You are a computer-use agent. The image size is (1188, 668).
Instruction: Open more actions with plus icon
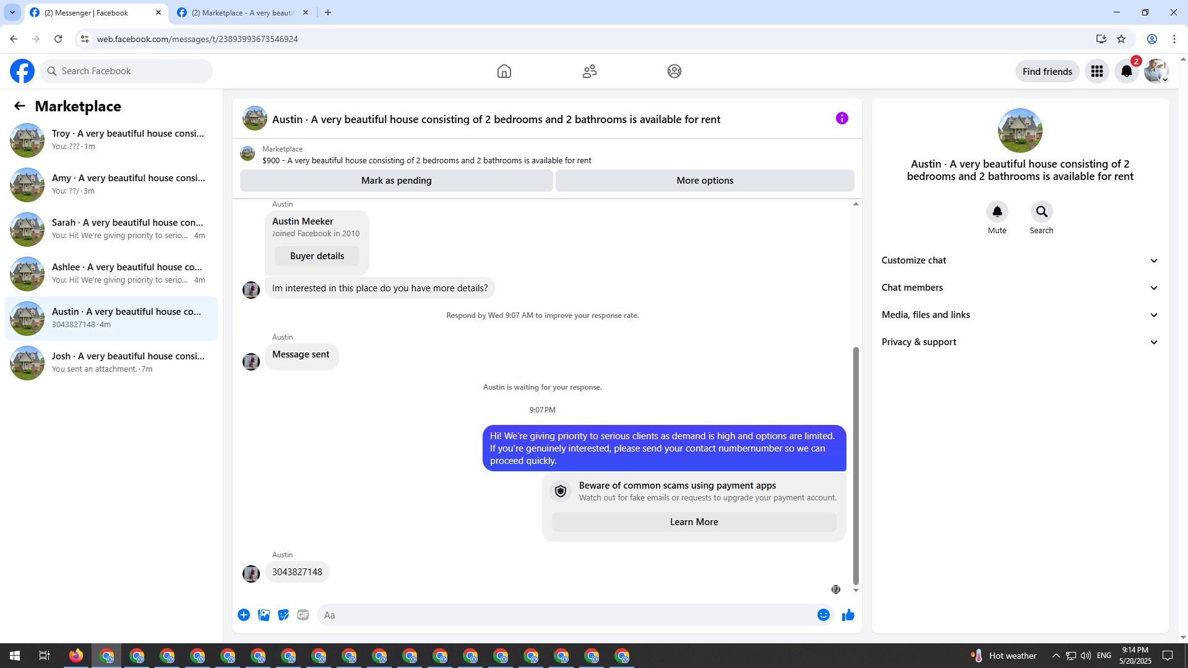click(244, 615)
